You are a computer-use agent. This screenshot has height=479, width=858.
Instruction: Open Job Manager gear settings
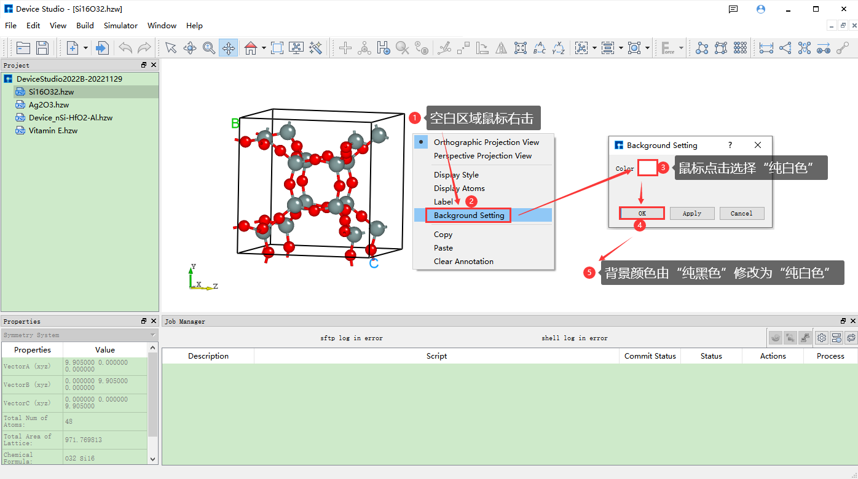pos(822,337)
